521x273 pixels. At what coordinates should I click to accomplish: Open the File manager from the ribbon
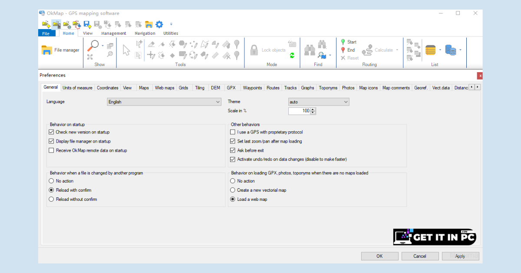point(60,50)
